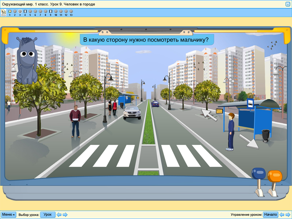The width and height of the screenshot is (292, 219).
Task: Click the question text banner
Action: pyautogui.click(x=147, y=40)
